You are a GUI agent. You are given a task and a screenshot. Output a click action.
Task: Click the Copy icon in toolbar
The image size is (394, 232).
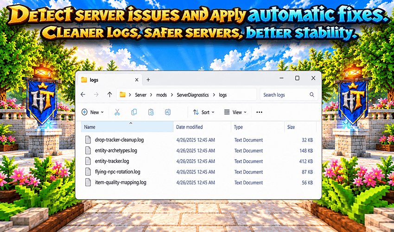point(134,112)
